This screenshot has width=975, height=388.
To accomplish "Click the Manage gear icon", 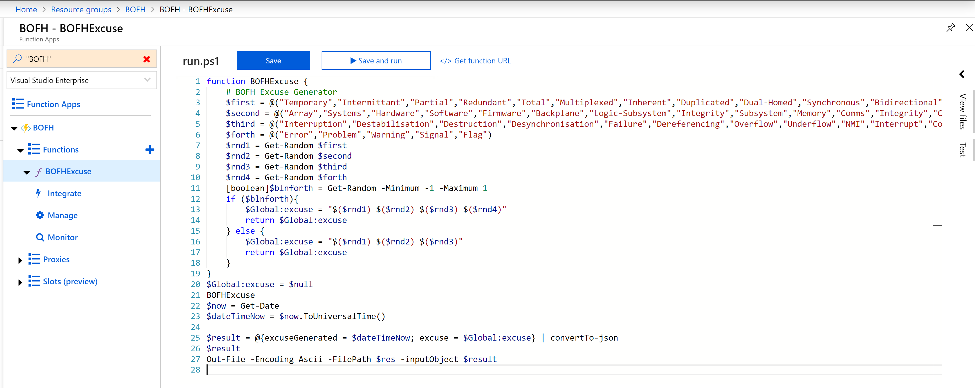I will 40,215.
